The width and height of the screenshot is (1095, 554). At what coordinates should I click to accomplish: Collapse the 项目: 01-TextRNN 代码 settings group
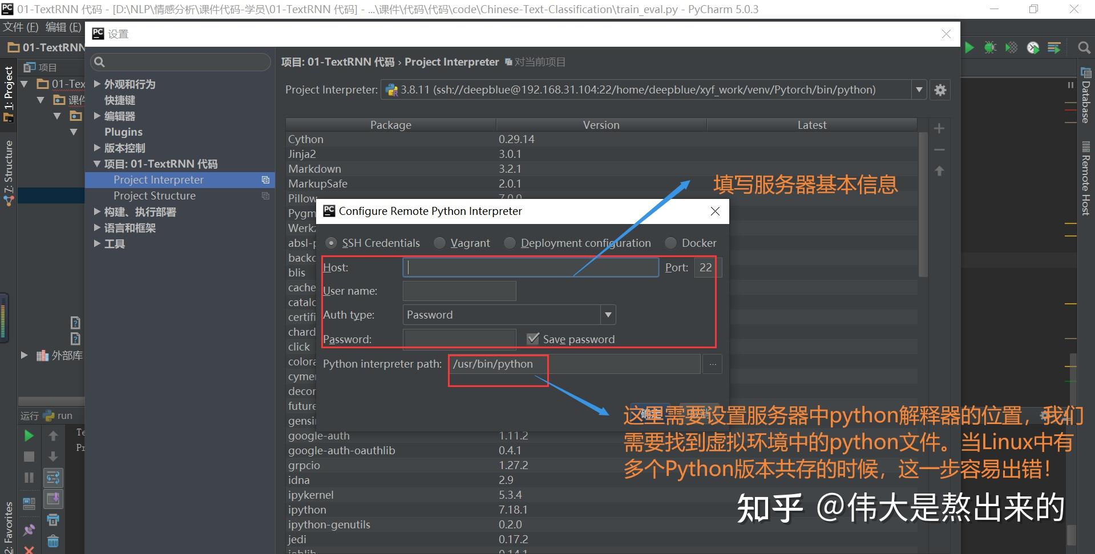click(x=97, y=164)
